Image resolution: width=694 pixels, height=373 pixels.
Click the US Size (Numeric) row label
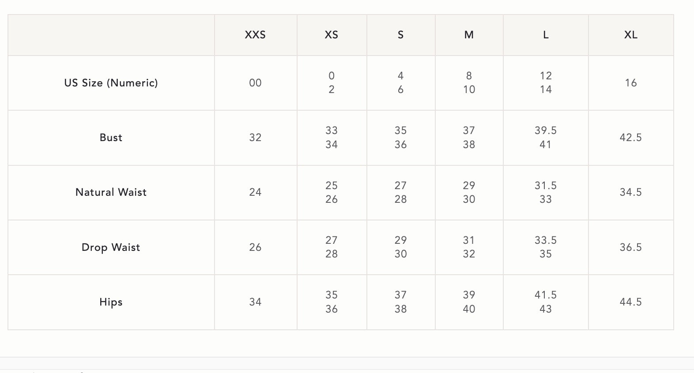click(111, 83)
